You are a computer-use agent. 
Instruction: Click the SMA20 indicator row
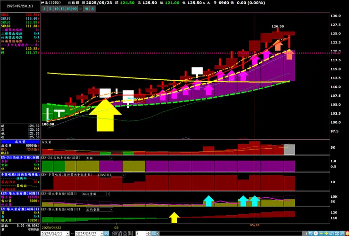[x=20, y=22]
